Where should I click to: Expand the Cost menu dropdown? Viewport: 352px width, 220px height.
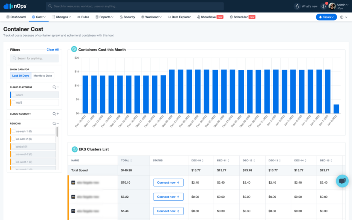click(39, 17)
